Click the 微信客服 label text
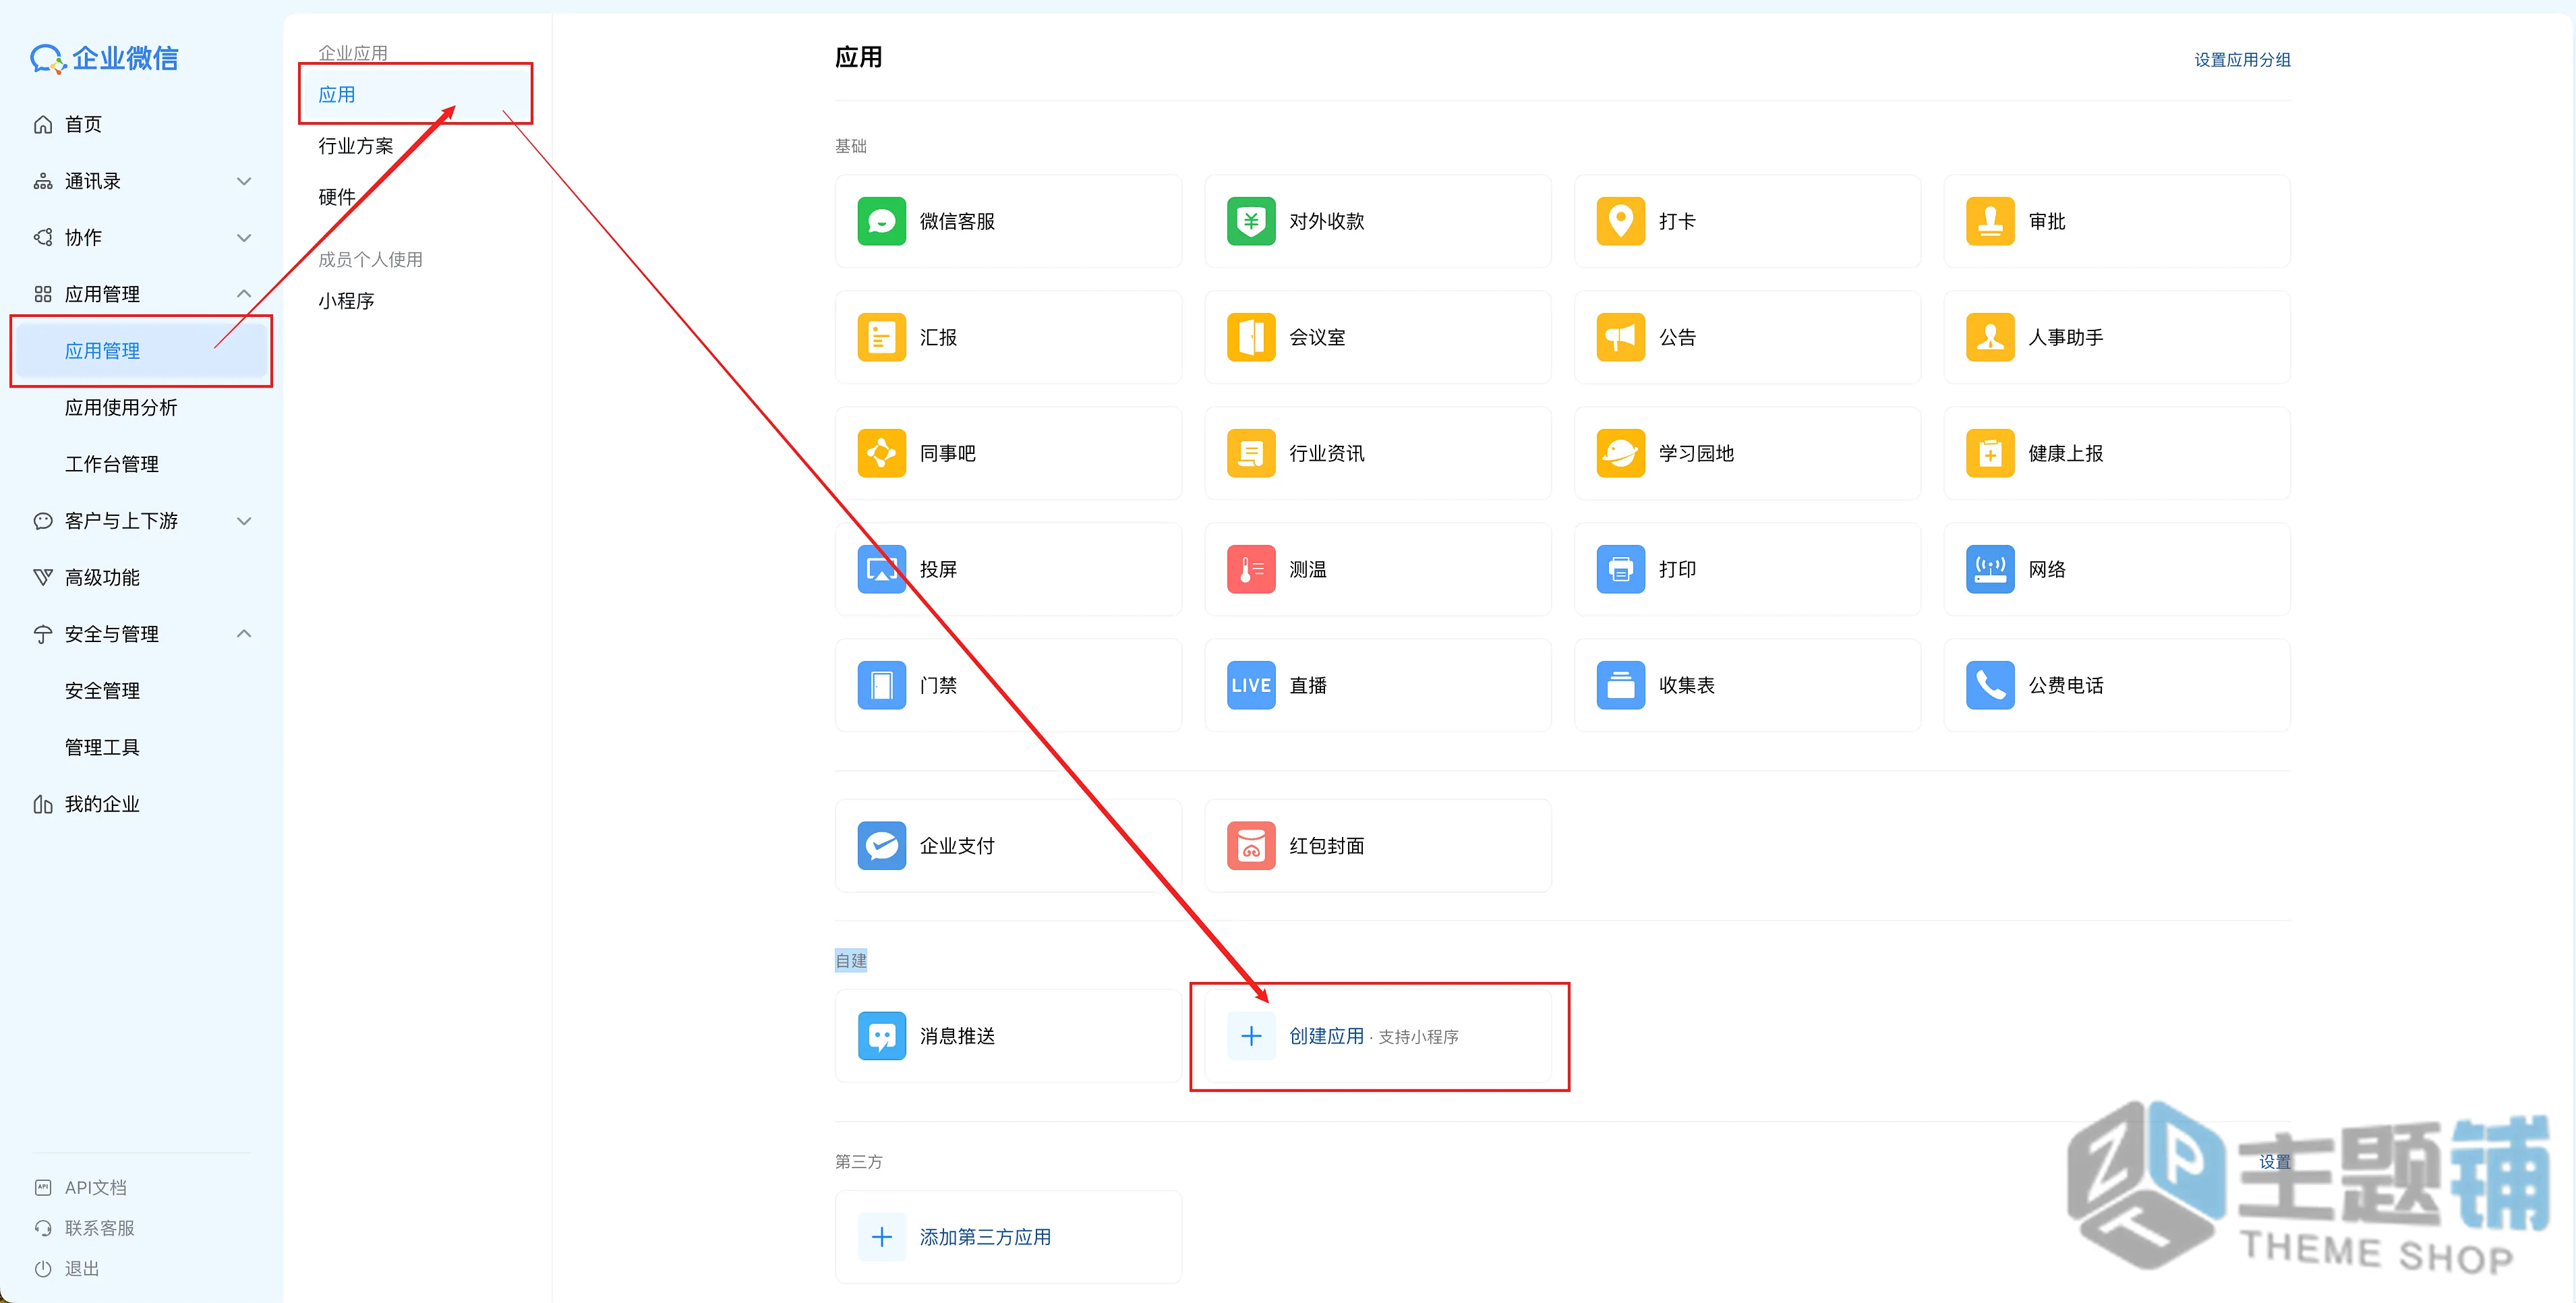This screenshot has width=2576, height=1303. [957, 221]
